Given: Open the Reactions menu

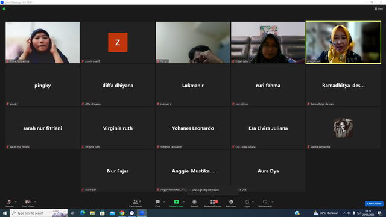Looking at the screenshot, I should tap(231, 203).
